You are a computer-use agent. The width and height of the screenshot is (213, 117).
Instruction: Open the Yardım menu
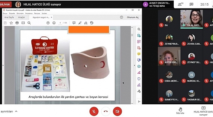click(x=44, y=13)
